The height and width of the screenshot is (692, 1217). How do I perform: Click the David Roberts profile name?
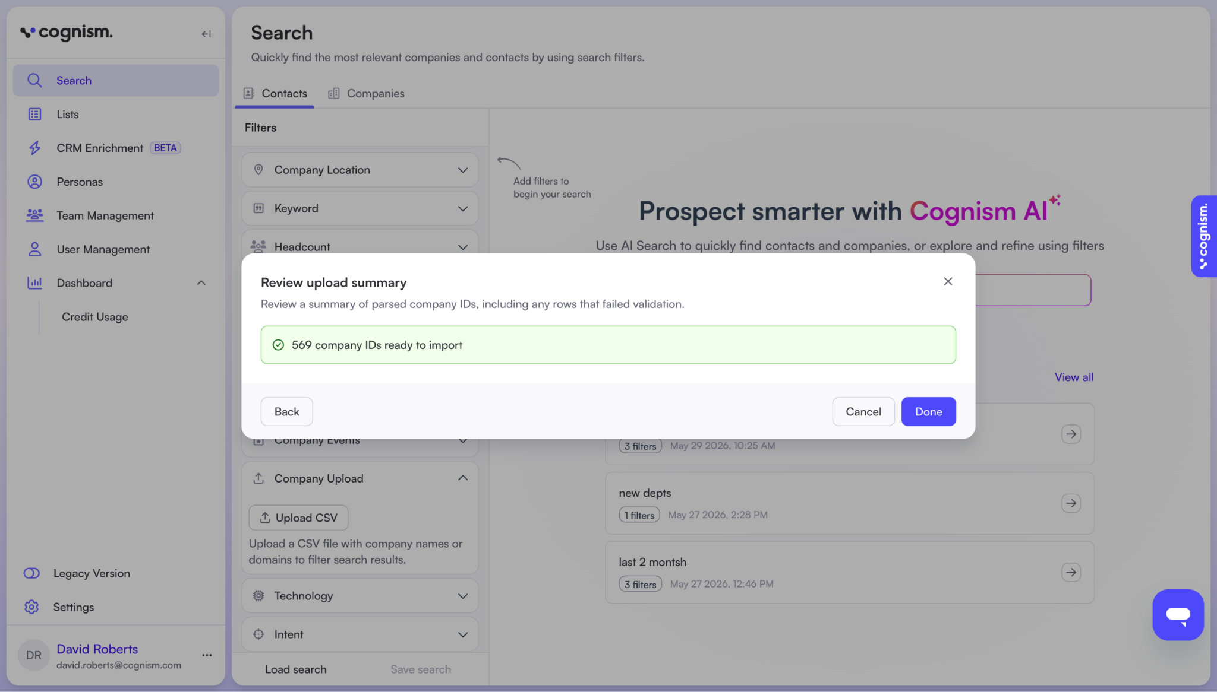(x=97, y=649)
